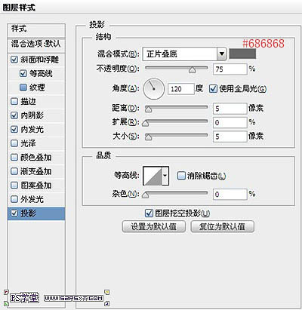Click the 不透明度 slider handle
Viewport: 302px width, 310px height.
pos(193,69)
